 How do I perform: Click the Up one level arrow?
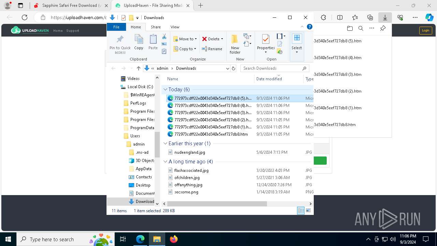(x=138, y=68)
